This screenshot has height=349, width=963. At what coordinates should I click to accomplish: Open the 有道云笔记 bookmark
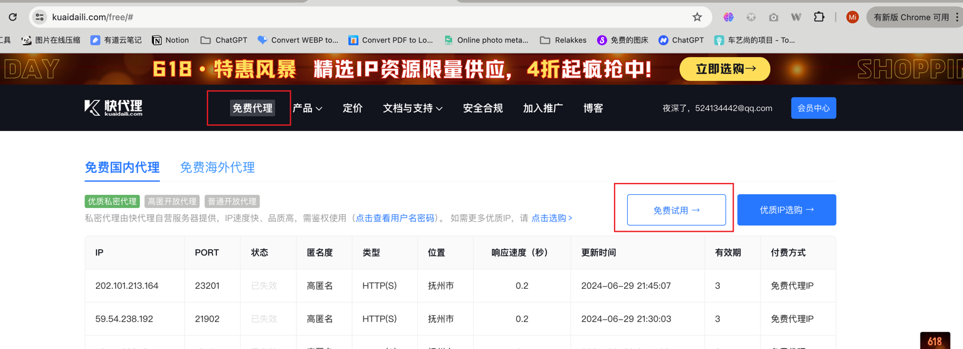tap(116, 40)
